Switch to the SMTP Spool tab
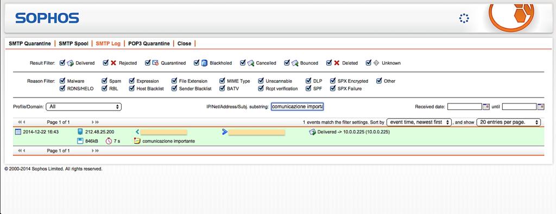Screen dimensions: 556x214 pyautogui.click(x=73, y=43)
